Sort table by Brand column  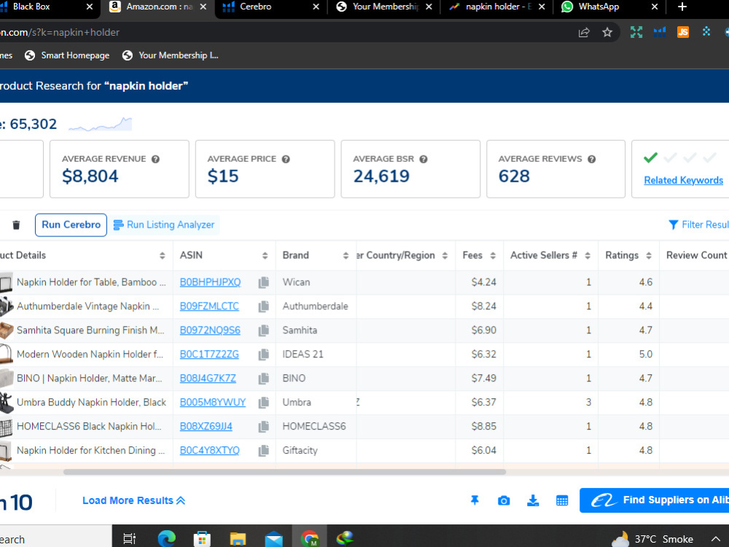(x=346, y=255)
